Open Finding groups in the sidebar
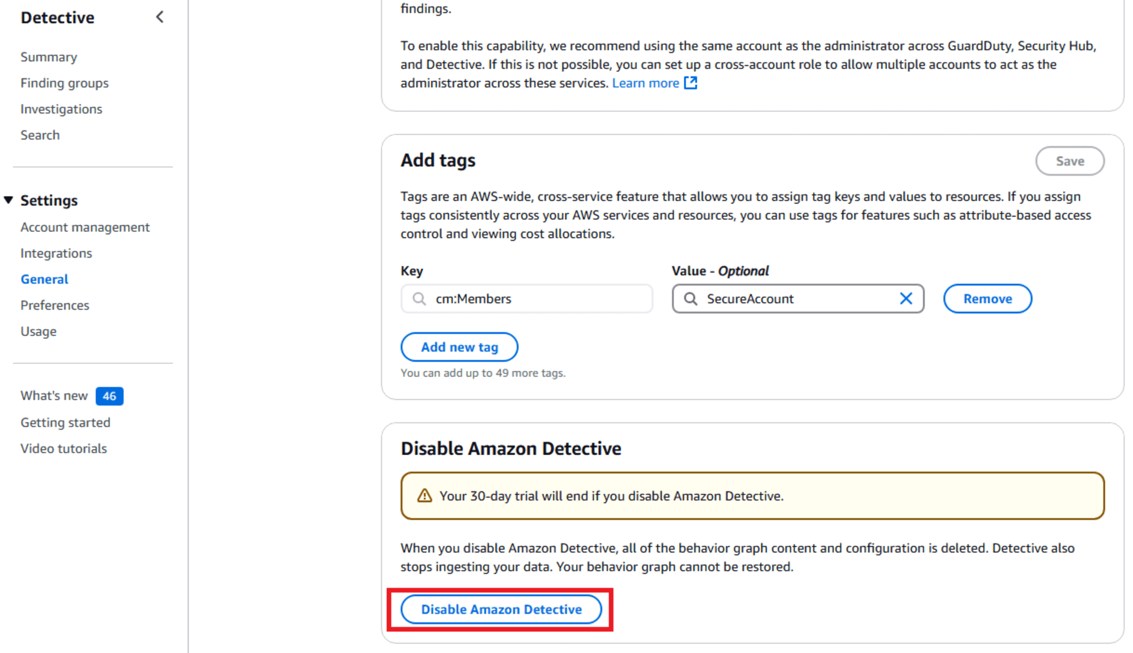This screenshot has width=1133, height=653. coord(64,83)
